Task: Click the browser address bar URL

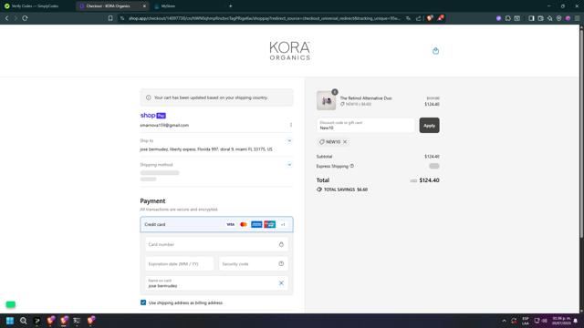Action: point(265,18)
